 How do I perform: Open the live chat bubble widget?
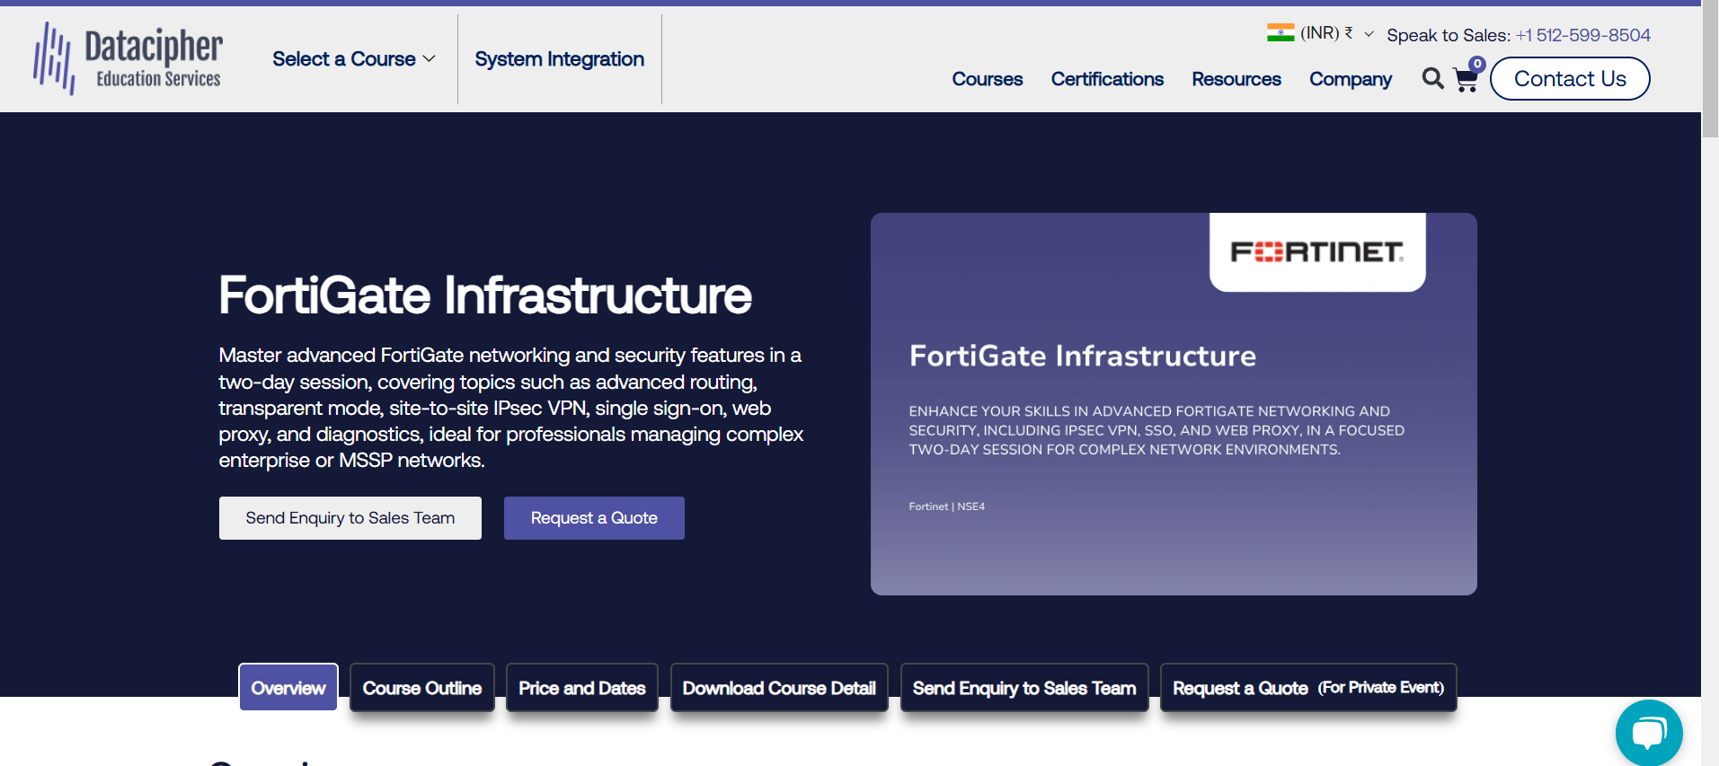(x=1649, y=733)
